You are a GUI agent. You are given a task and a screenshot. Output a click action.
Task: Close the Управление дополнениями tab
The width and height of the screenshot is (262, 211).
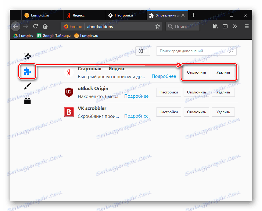coord(183,15)
